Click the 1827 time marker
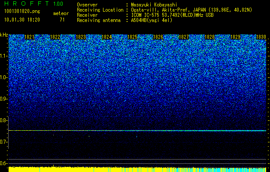 184,37
